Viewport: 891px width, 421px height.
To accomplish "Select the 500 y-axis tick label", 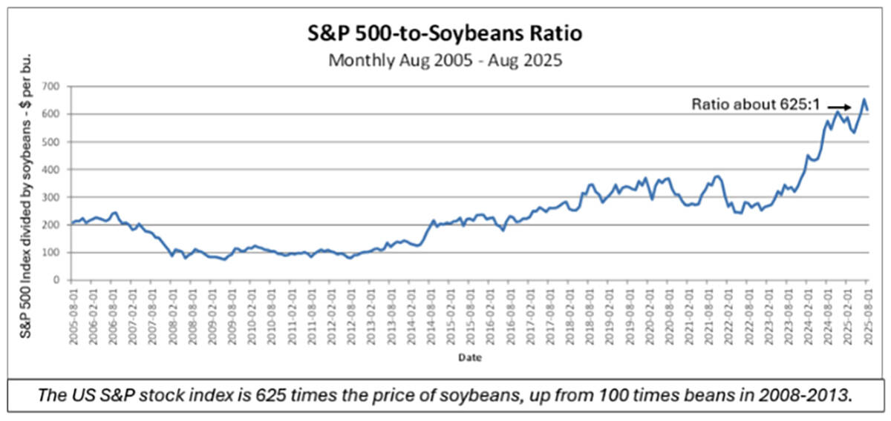I will 50,142.
